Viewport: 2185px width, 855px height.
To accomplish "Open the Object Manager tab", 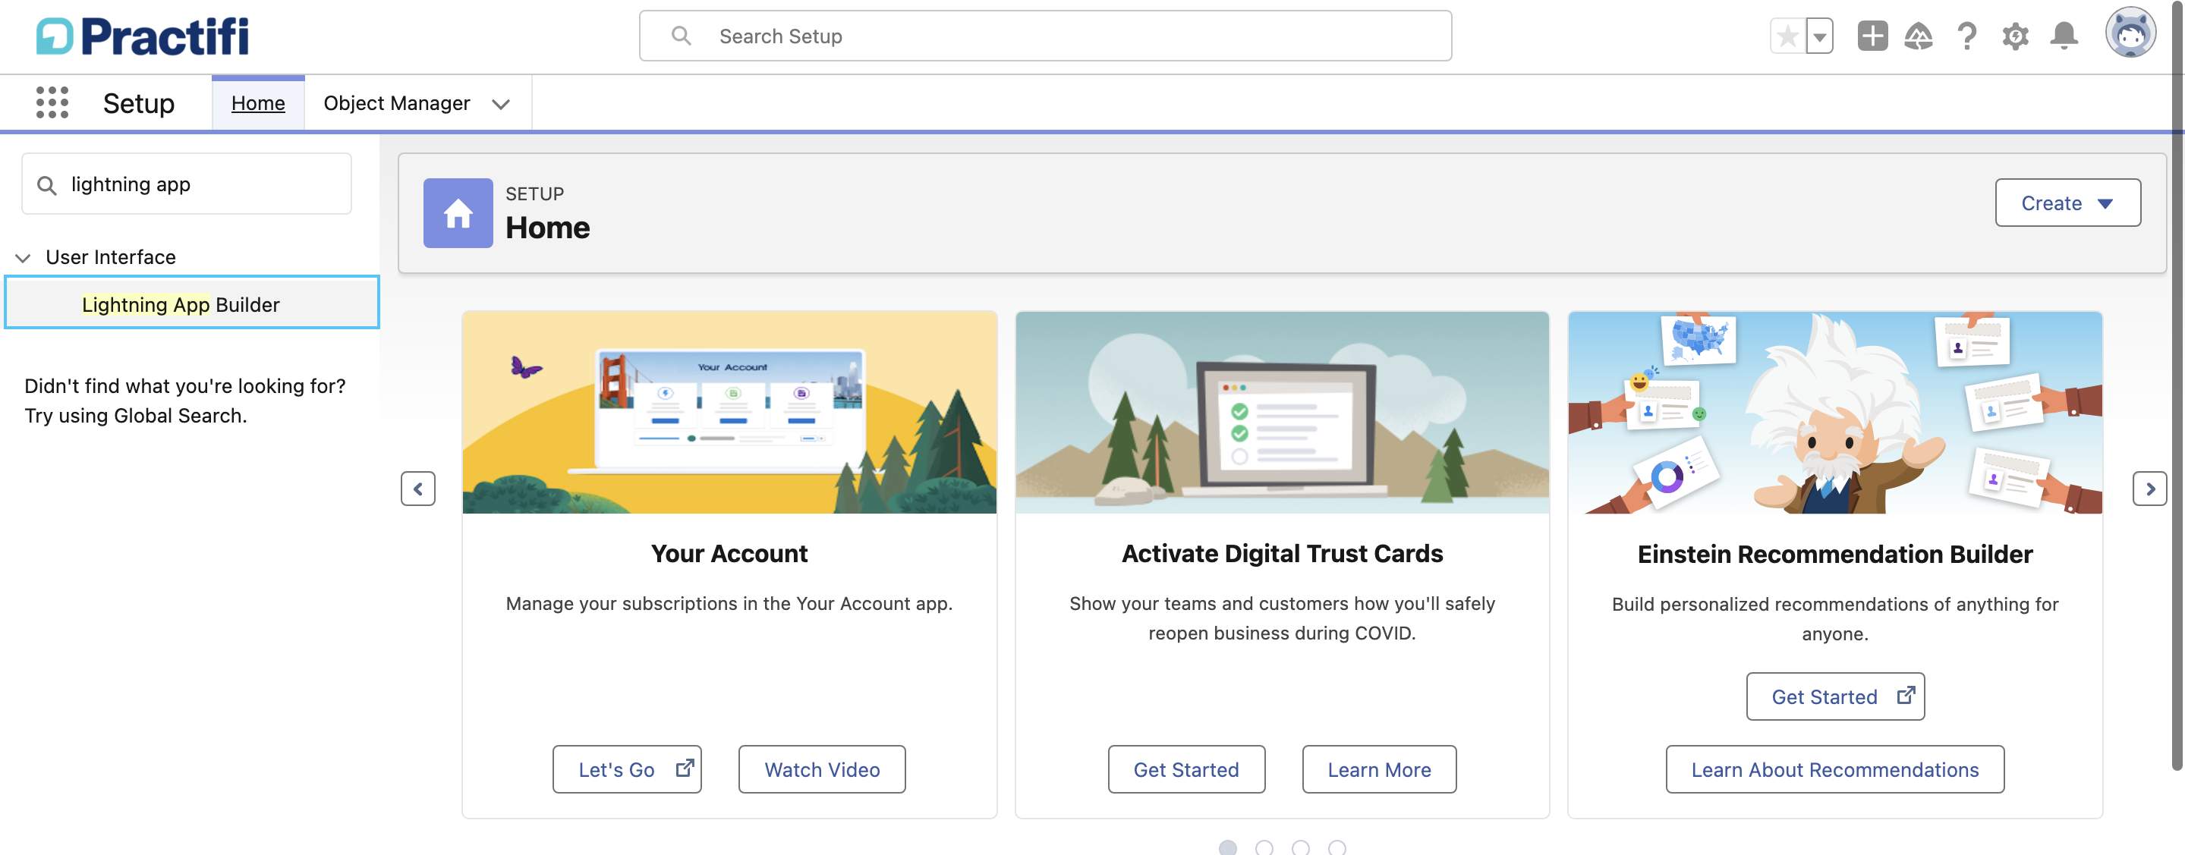I will (396, 102).
